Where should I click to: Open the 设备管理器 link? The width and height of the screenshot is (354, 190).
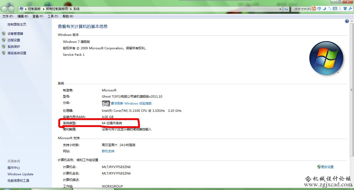tap(15, 34)
